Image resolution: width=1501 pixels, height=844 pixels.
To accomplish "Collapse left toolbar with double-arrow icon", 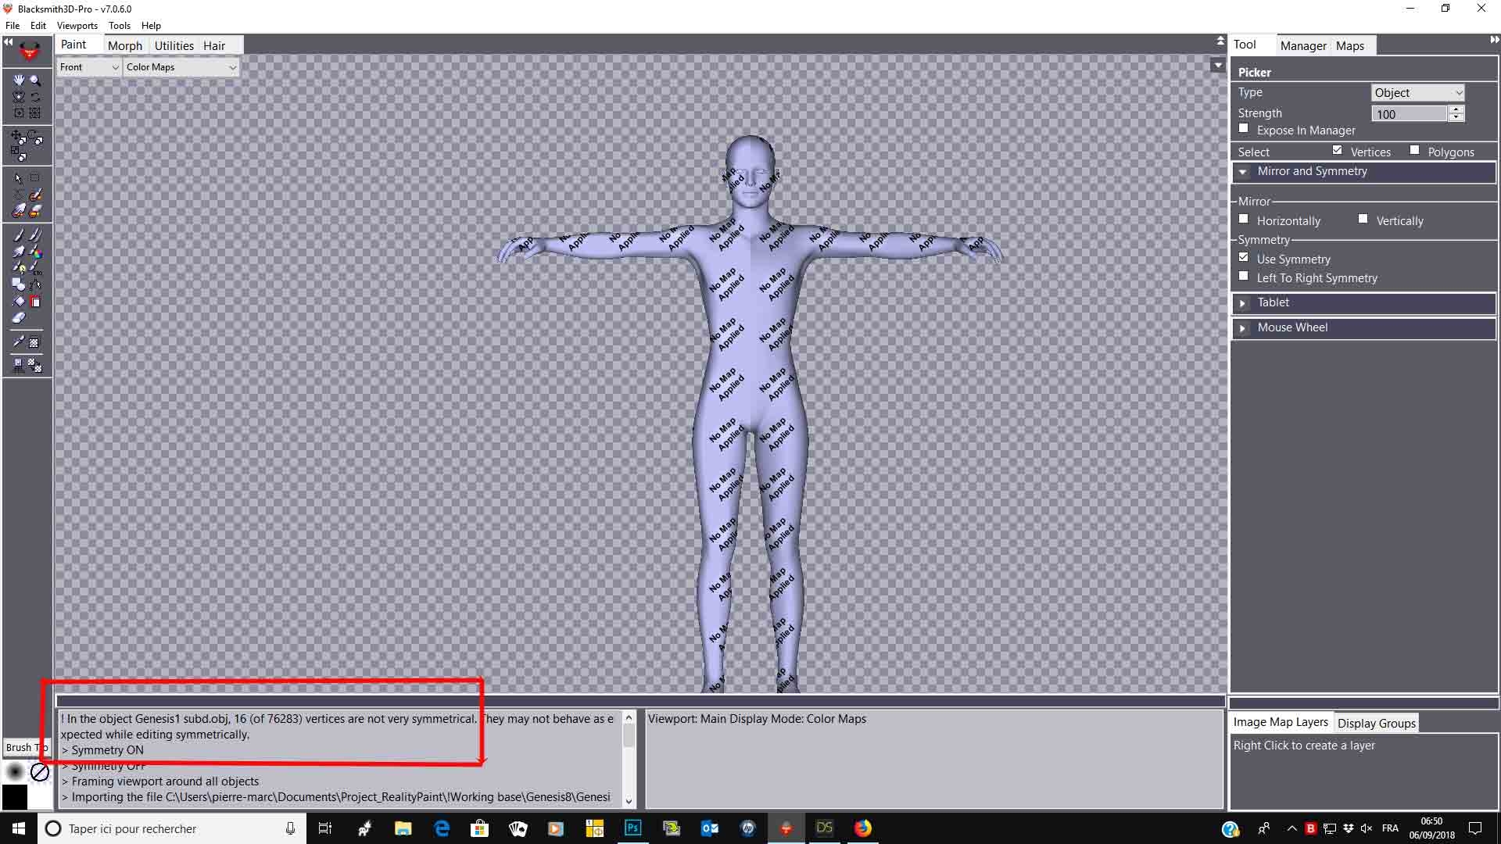I will pyautogui.click(x=9, y=41).
